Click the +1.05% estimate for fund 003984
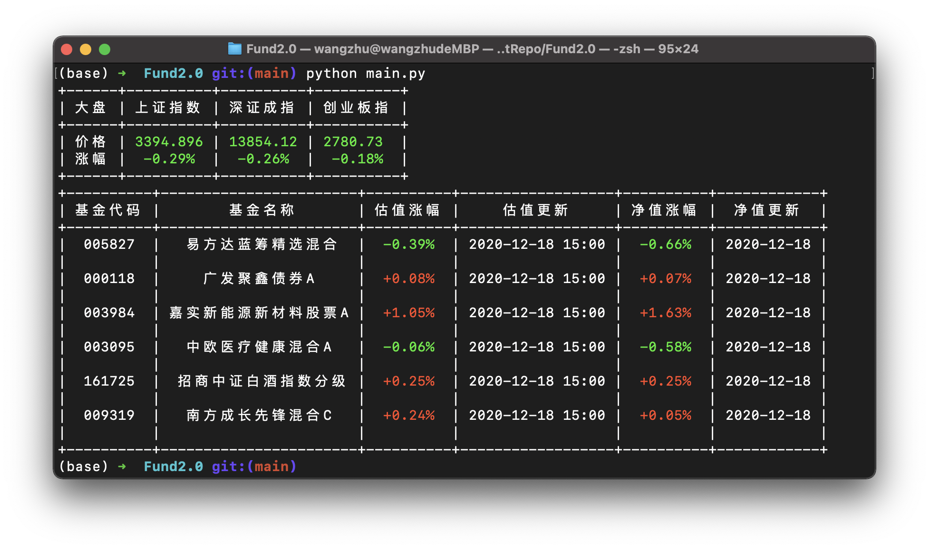Viewport: 929px width, 549px height. point(409,313)
